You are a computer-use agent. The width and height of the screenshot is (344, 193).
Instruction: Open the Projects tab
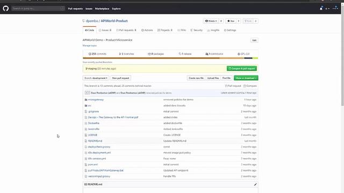(x=165, y=30)
